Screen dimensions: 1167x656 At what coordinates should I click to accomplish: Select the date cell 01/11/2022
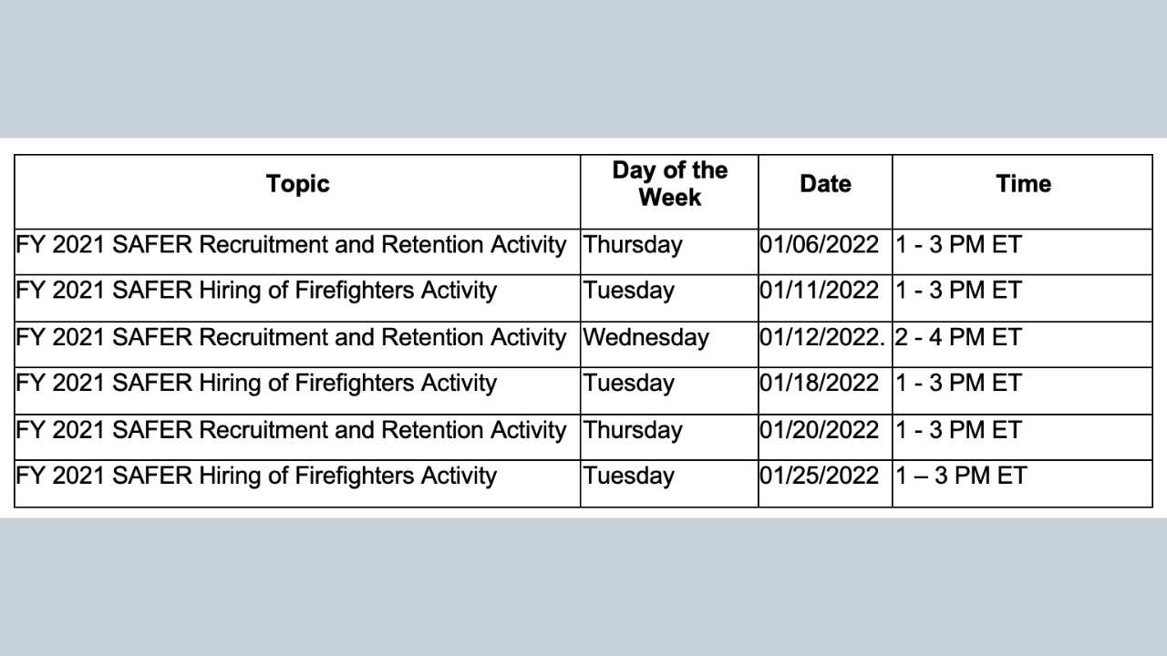tap(820, 291)
